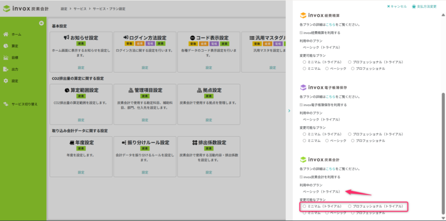Open 設定 link on お知らせ設定 card
Viewport: 446px width, 221px height.
[x=81, y=68]
